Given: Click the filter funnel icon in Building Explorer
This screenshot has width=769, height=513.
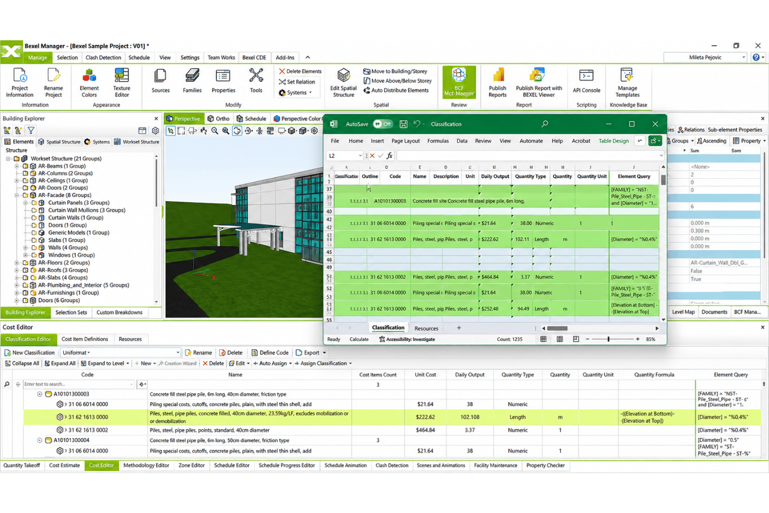Looking at the screenshot, I should tap(31, 130).
